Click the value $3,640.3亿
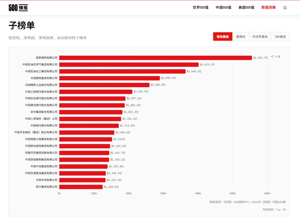 (194, 71)
